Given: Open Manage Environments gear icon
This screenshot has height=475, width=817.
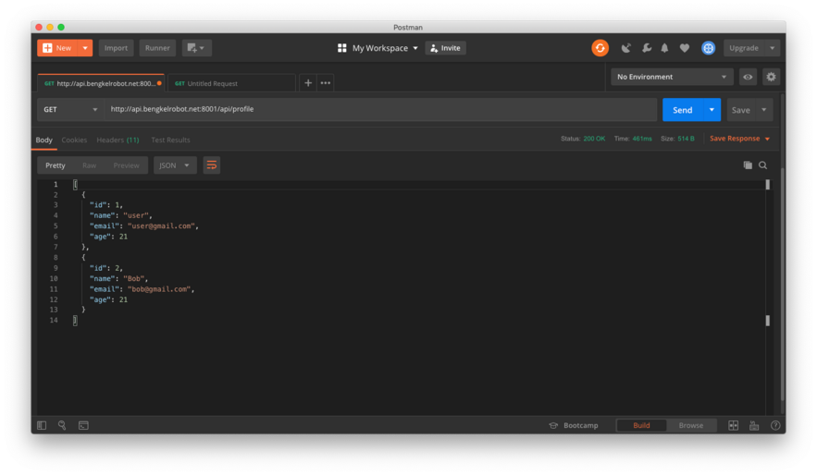Looking at the screenshot, I should 771,77.
